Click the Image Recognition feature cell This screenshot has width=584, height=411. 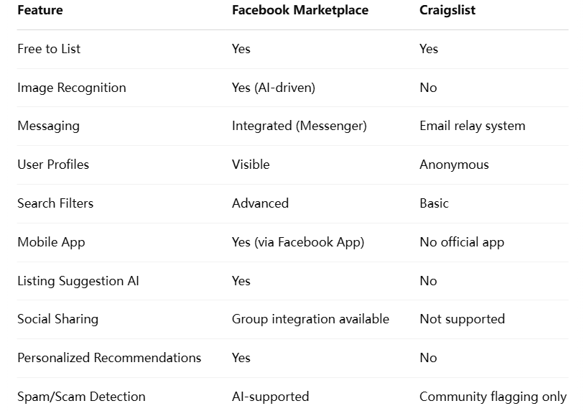(72, 88)
